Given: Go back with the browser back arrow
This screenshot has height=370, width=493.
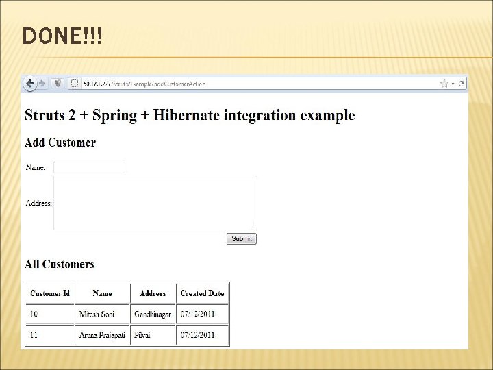Looking at the screenshot, I should coord(29,84).
